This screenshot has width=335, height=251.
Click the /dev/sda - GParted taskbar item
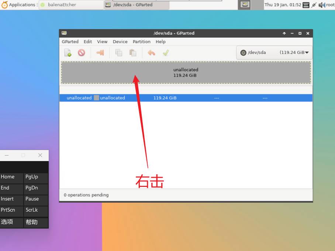[137, 5]
